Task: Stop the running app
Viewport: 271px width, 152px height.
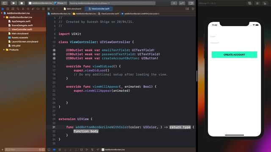Action: (22, 3)
